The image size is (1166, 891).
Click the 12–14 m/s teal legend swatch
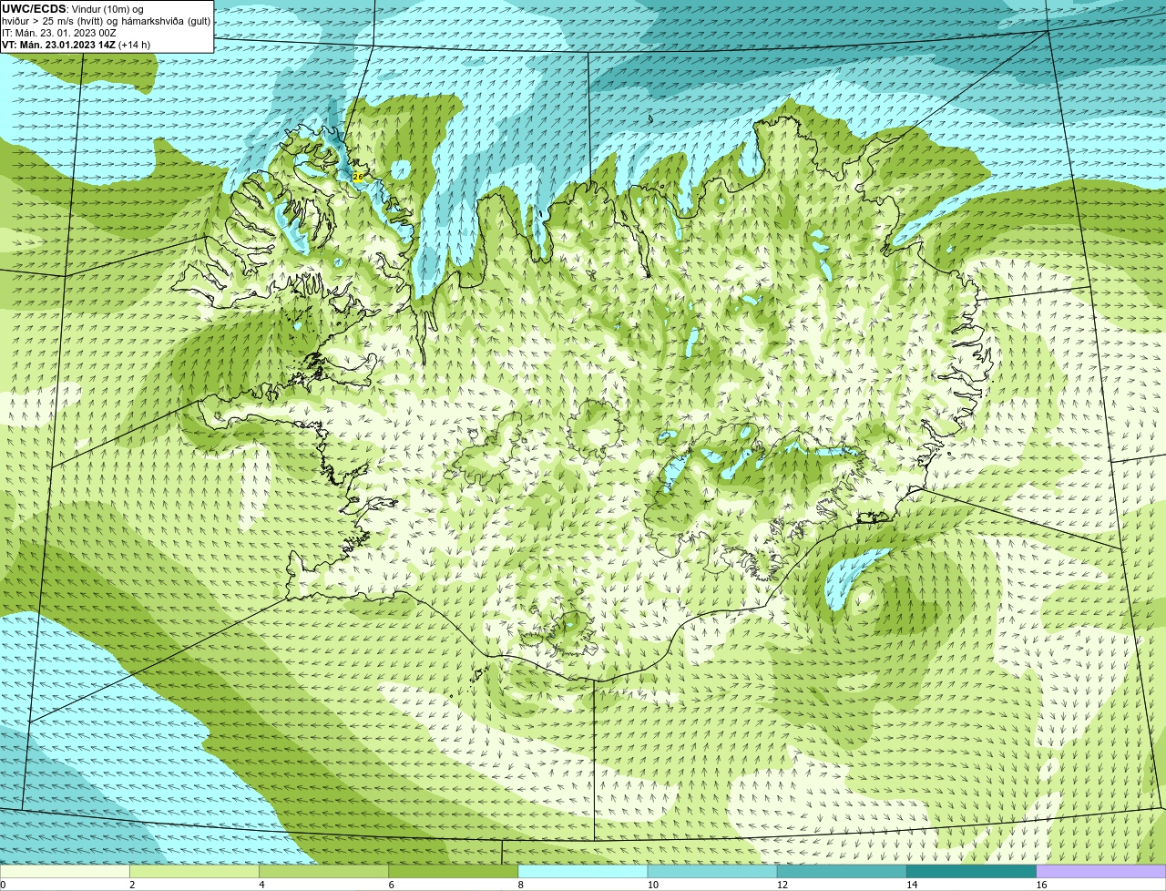tap(842, 872)
